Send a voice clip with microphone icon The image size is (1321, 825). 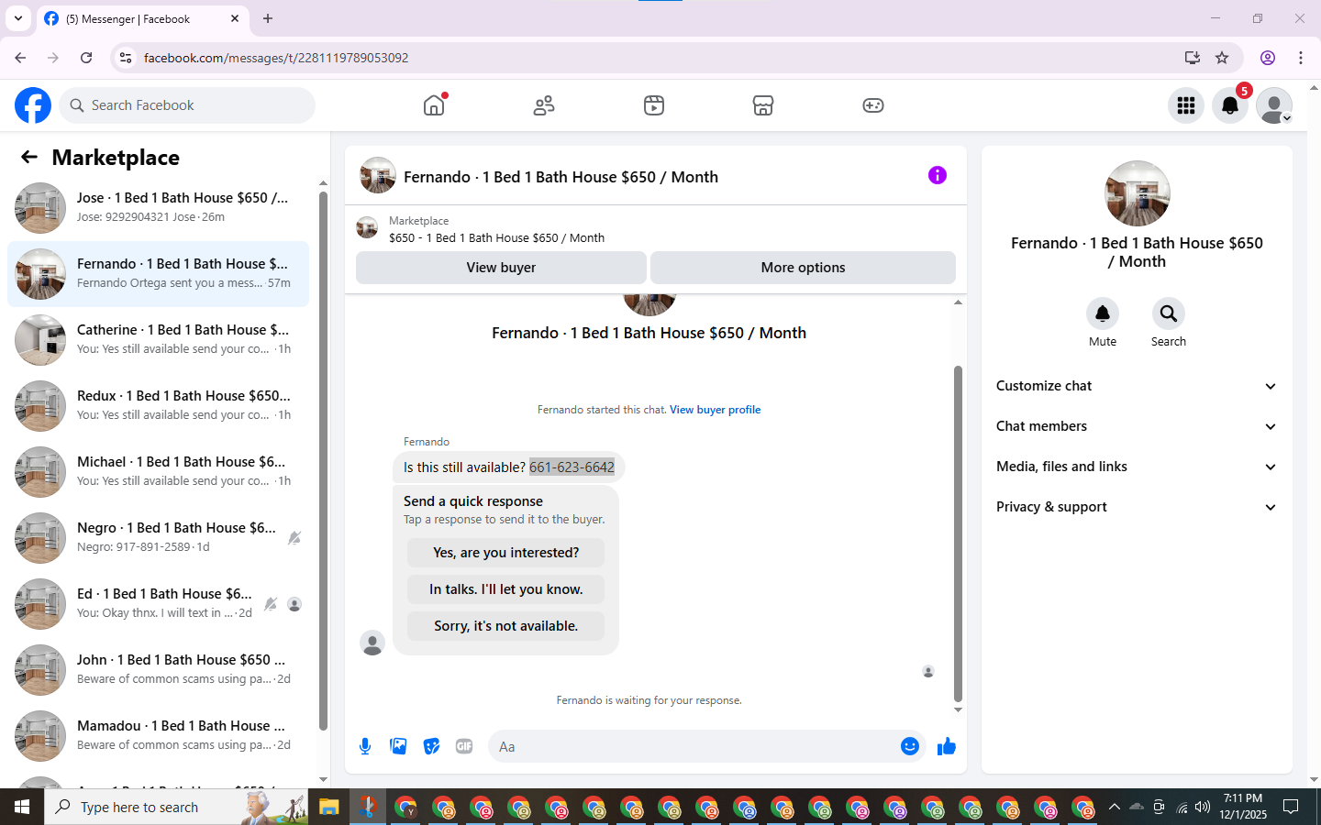(x=365, y=746)
